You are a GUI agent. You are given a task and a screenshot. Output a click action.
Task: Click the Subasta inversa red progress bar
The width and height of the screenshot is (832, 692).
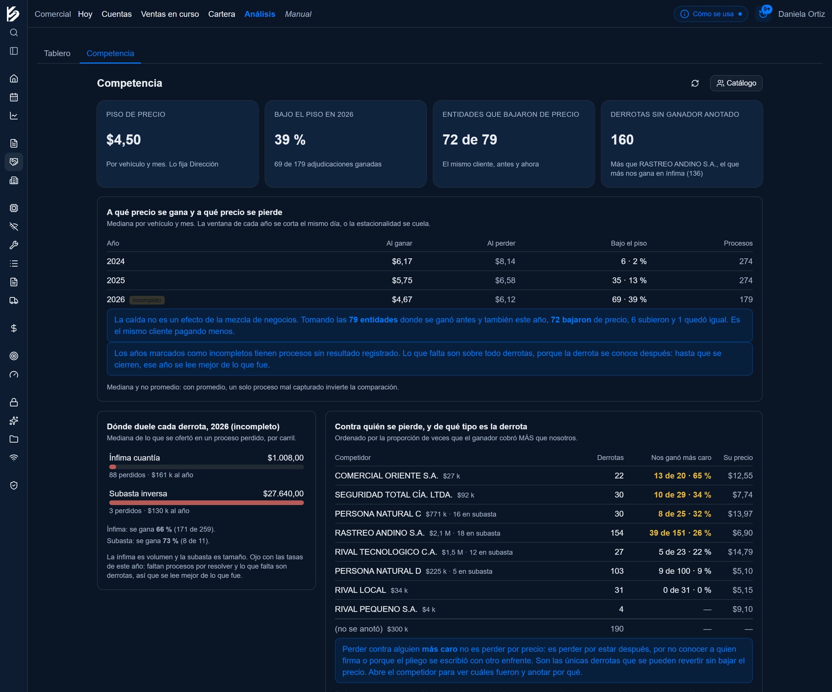pos(206,503)
